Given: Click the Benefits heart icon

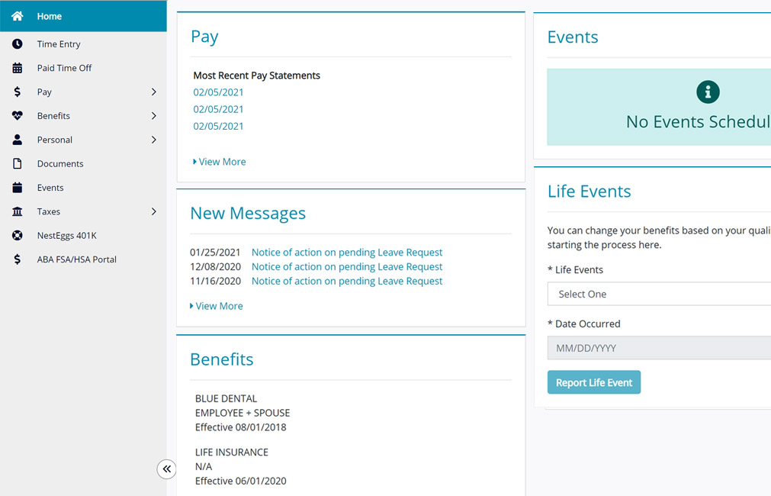Looking at the screenshot, I should [x=18, y=116].
